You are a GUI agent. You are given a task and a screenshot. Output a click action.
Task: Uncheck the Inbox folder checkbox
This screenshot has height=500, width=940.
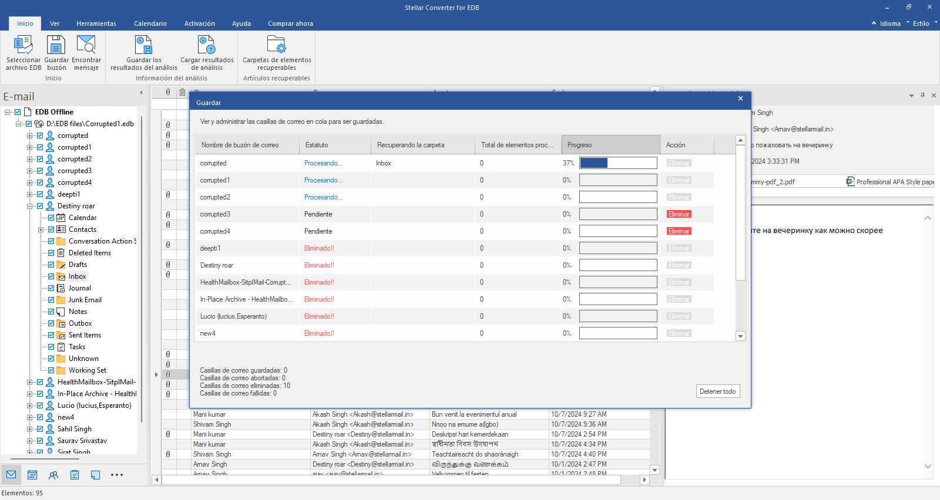click(x=51, y=276)
